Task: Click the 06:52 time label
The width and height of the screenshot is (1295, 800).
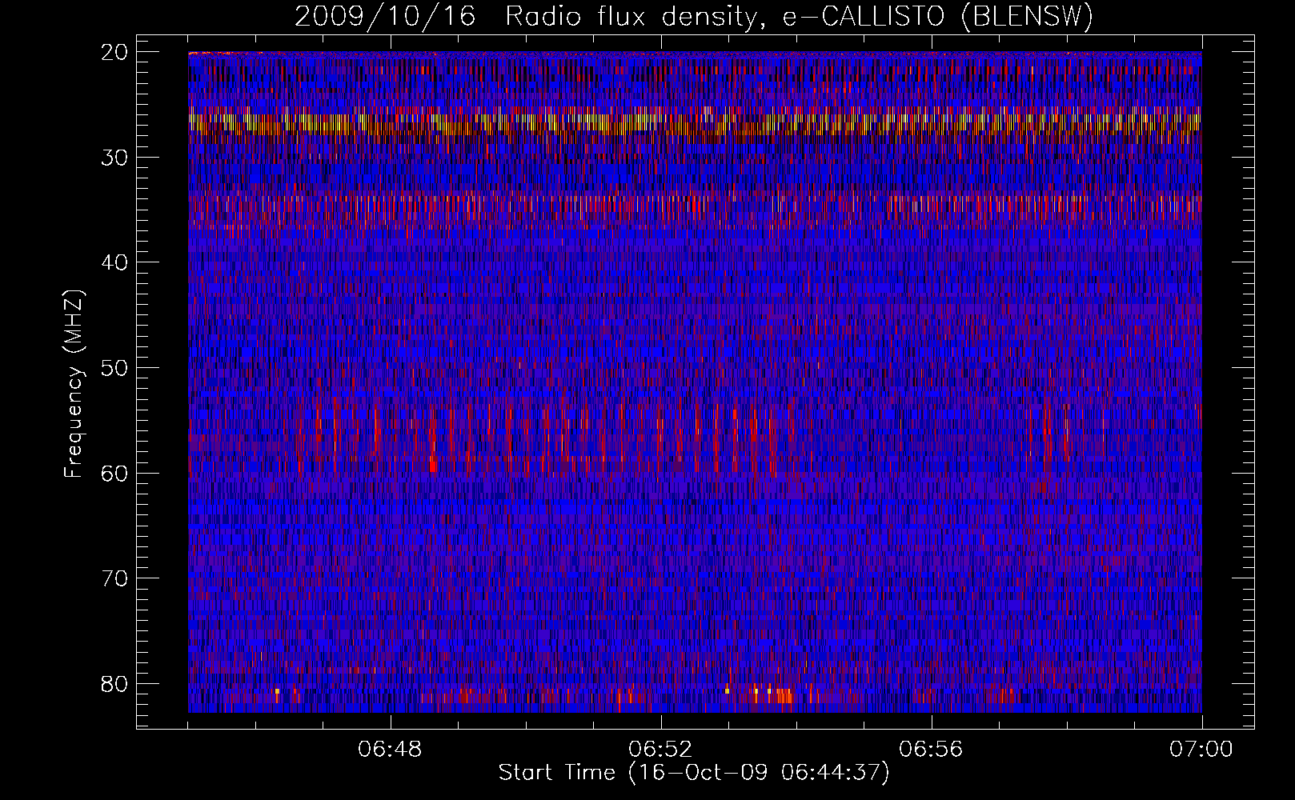Action: pos(661,750)
